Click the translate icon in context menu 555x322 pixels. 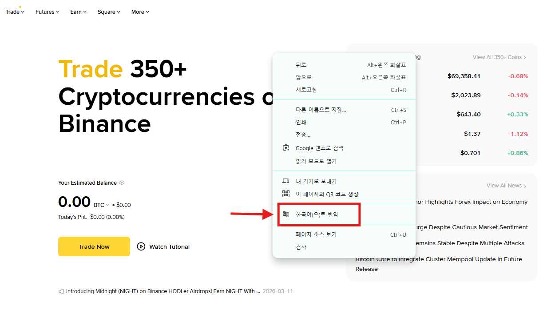tap(286, 215)
